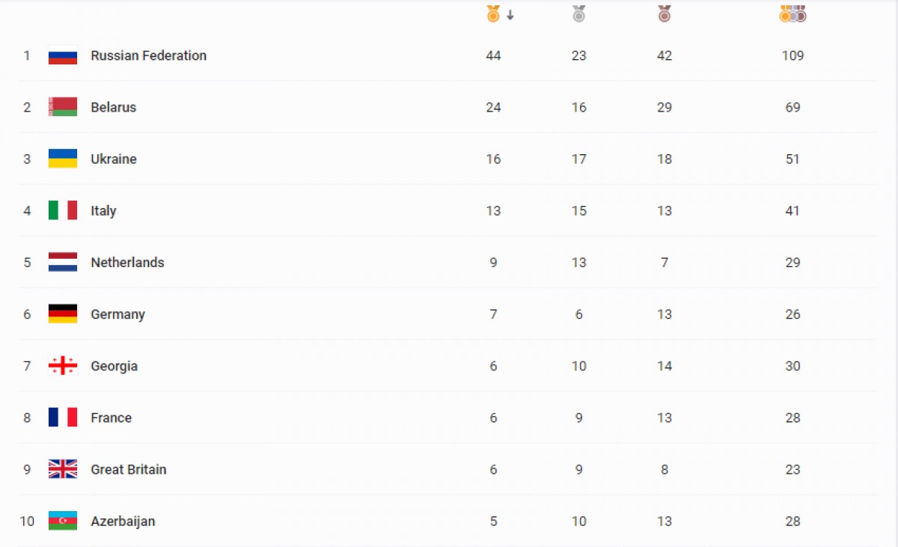Sort by silver medal icon

click(x=578, y=13)
